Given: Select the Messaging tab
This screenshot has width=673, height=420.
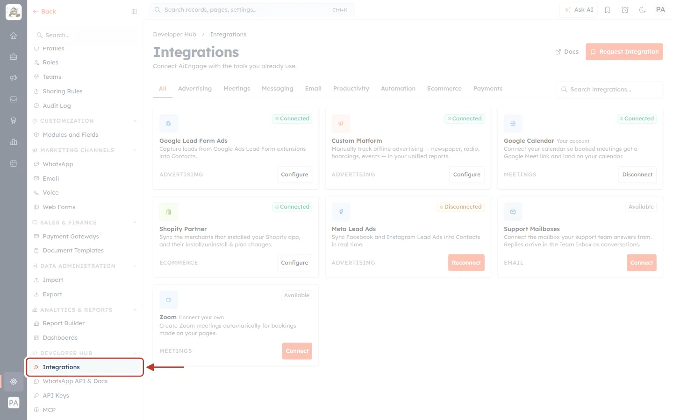Looking at the screenshot, I should (x=278, y=89).
